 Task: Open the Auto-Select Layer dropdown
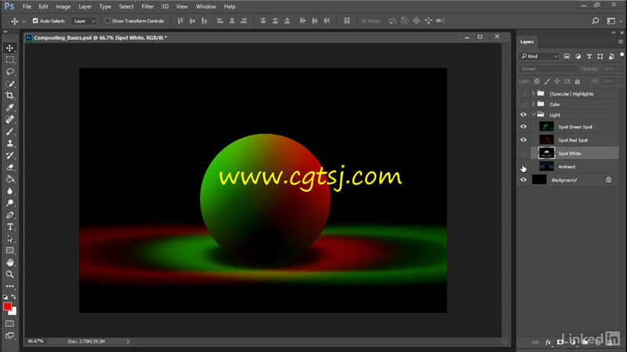84,21
